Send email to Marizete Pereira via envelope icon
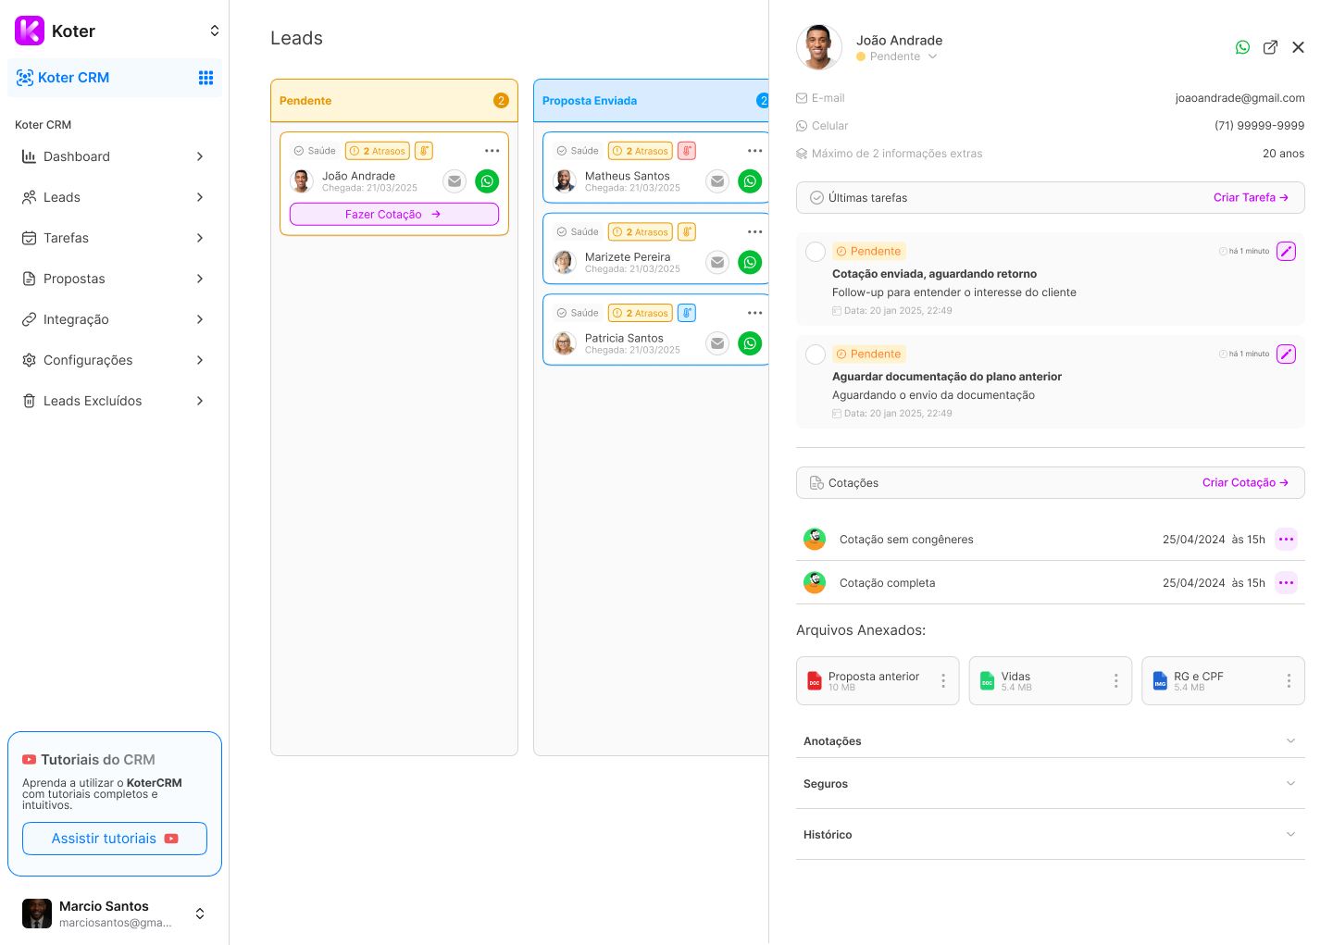 [717, 263]
